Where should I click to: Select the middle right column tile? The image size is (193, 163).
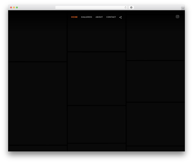156,81
